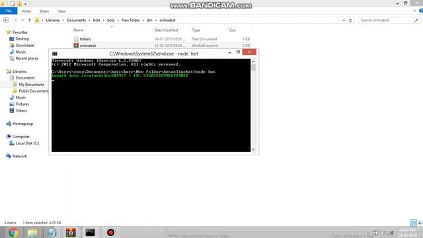Open Desktop in the navigation pane
The width and height of the screenshot is (423, 238).
pyautogui.click(x=22, y=39)
